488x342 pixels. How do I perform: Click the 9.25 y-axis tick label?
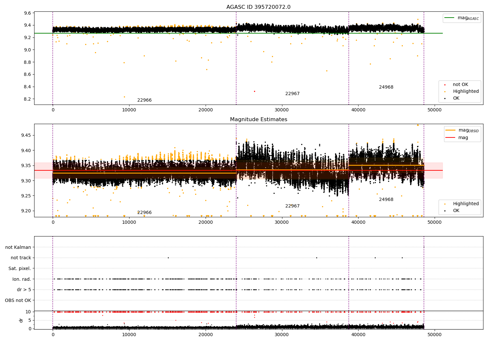coord(26,196)
